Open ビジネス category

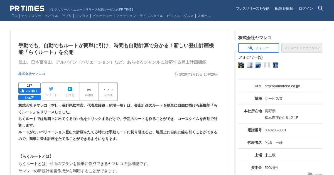pos(173,16)
